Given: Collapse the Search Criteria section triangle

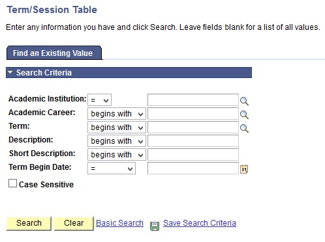Looking at the screenshot, I should tap(10, 72).
